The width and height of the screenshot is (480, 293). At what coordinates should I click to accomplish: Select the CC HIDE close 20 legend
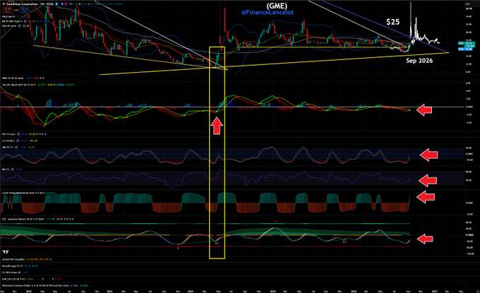(11, 273)
